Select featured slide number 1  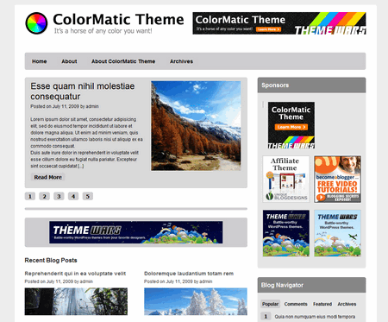click(30, 196)
